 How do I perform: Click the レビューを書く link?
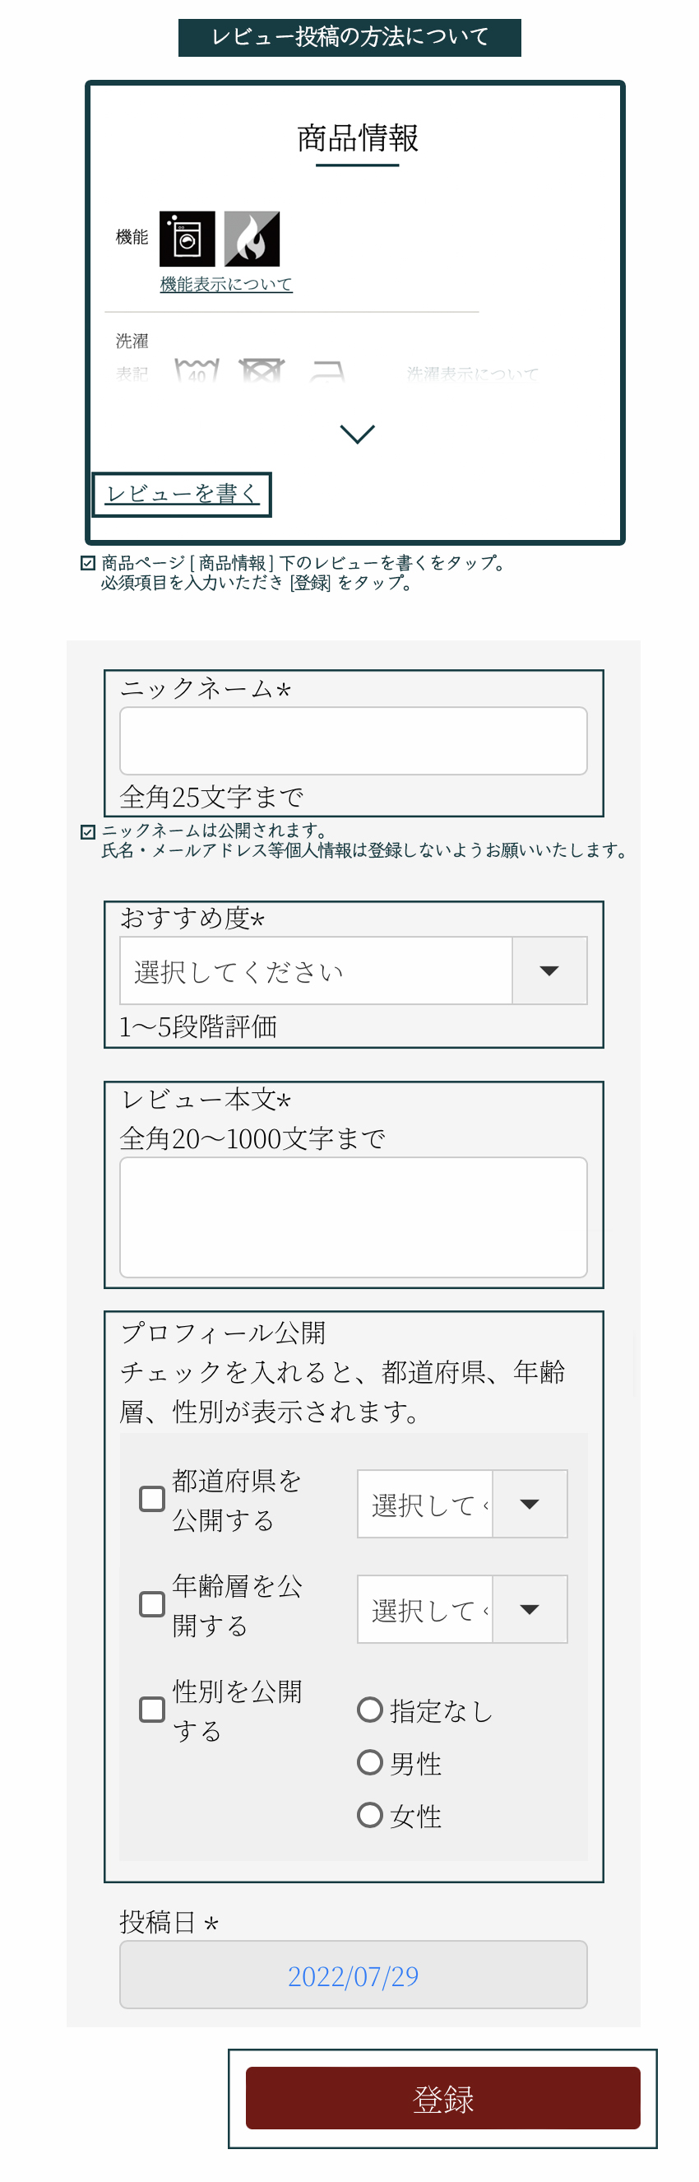click(x=182, y=494)
